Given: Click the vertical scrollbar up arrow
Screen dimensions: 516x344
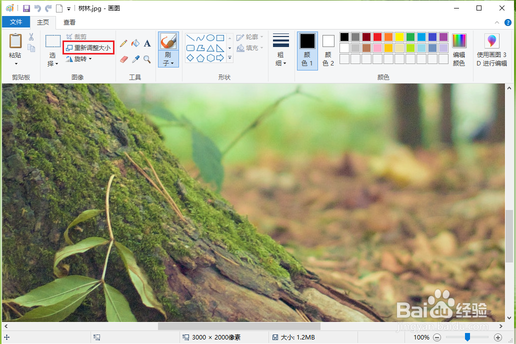Looking at the screenshot, I should tap(509, 88).
